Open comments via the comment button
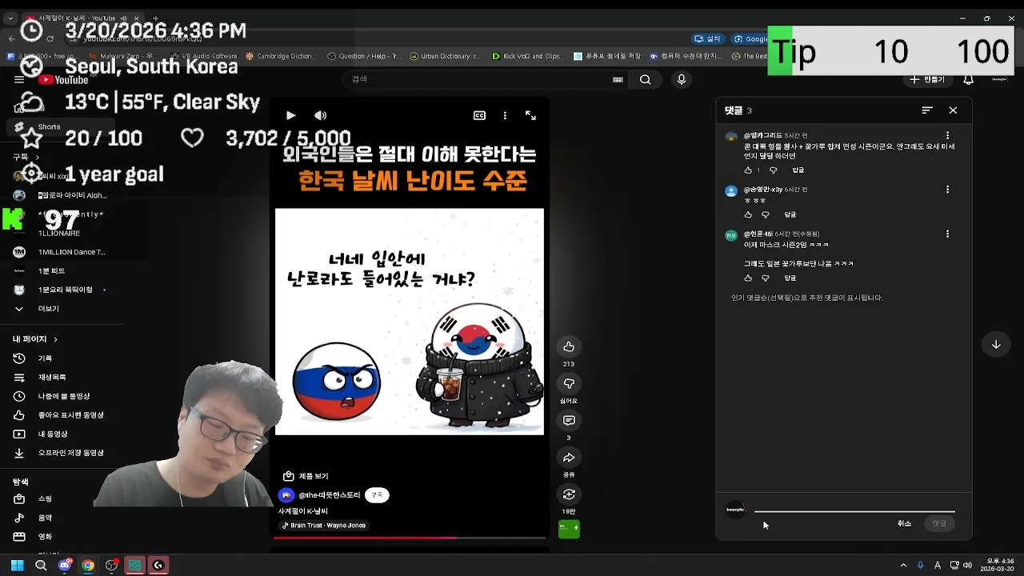Image resolution: width=1024 pixels, height=576 pixels. 569,420
